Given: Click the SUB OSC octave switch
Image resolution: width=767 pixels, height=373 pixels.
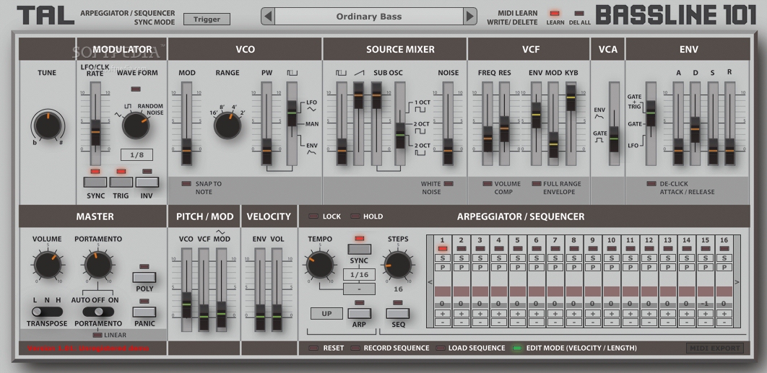Looking at the screenshot, I should (x=400, y=136).
